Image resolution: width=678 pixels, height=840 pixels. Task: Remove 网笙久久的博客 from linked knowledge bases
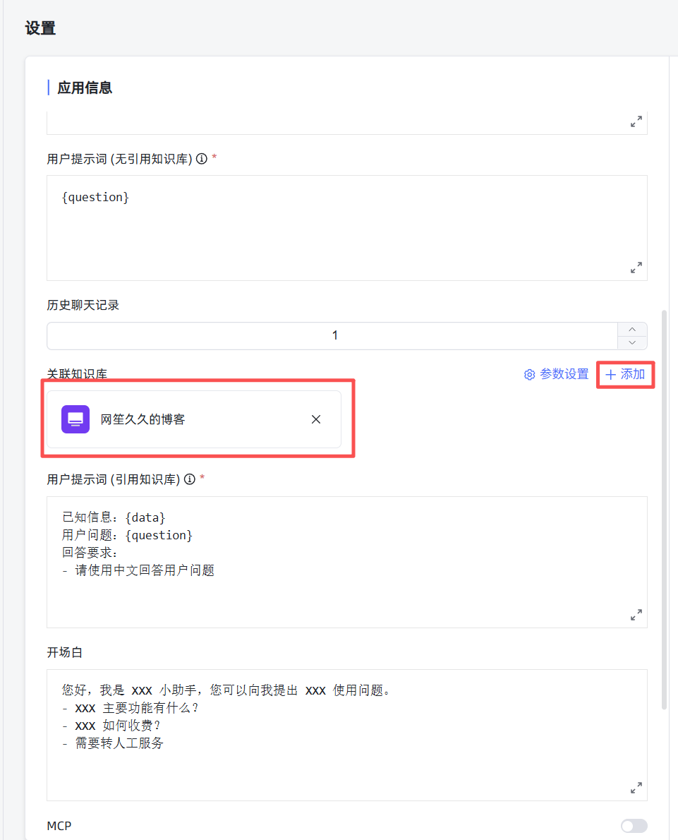316,419
